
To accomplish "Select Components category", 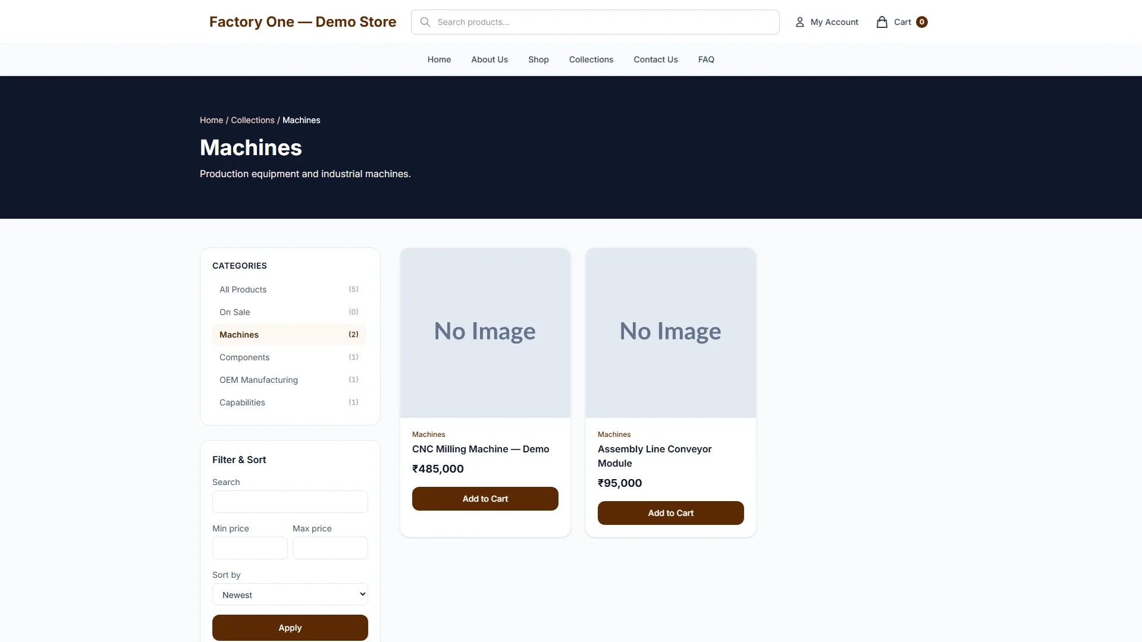I will (289, 357).
